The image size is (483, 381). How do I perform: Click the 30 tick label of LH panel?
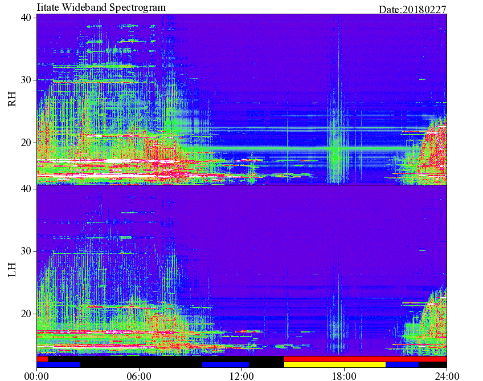click(x=26, y=251)
